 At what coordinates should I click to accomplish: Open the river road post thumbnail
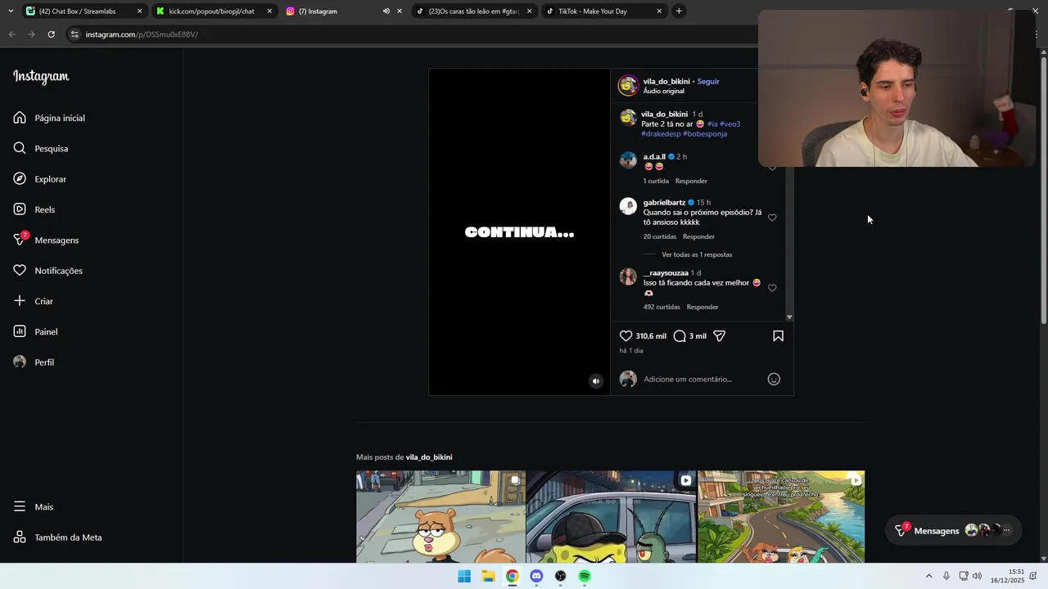click(781, 516)
